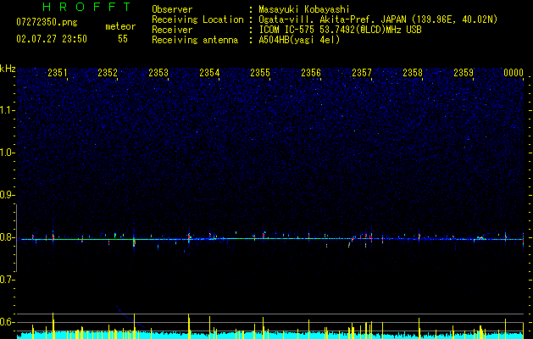Click the 0000 time marker
Image resolution: width=533 pixels, height=339 pixels.
(x=514, y=73)
